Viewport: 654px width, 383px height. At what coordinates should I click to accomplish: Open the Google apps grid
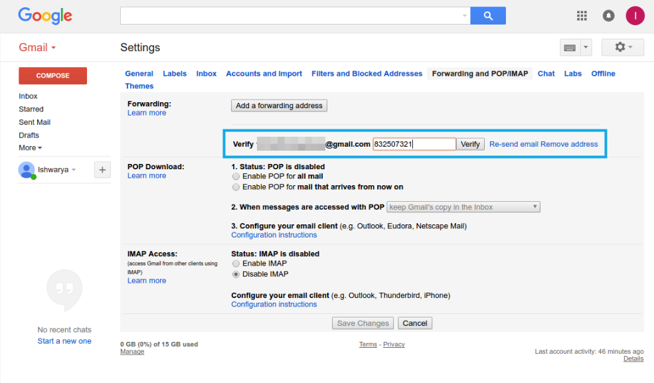click(x=582, y=16)
